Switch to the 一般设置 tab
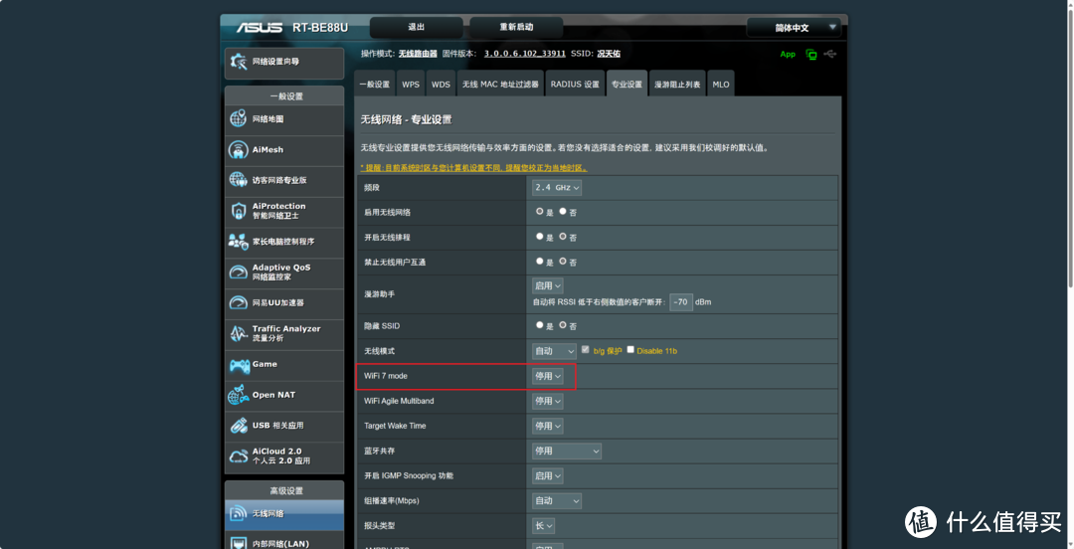The image size is (1074, 549). [375, 85]
